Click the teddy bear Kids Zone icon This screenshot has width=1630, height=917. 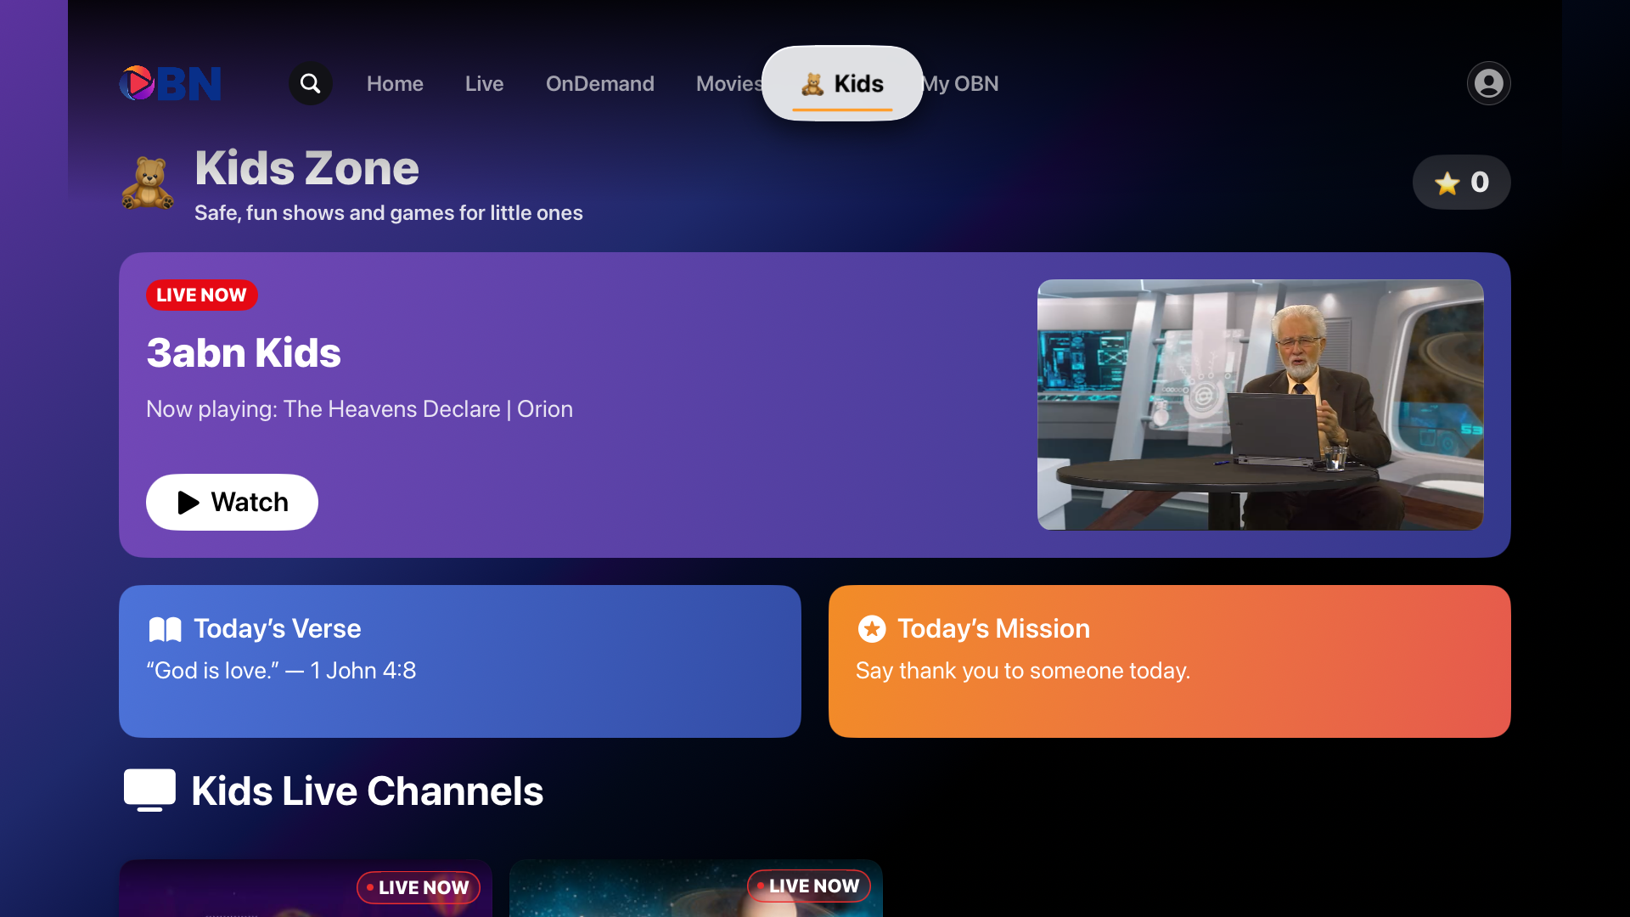pos(148,183)
